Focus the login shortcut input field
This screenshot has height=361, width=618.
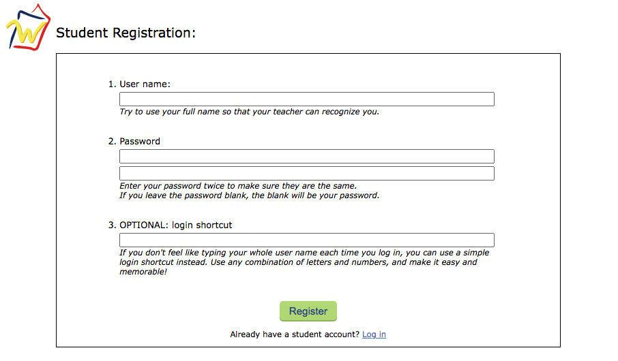pyautogui.click(x=306, y=240)
